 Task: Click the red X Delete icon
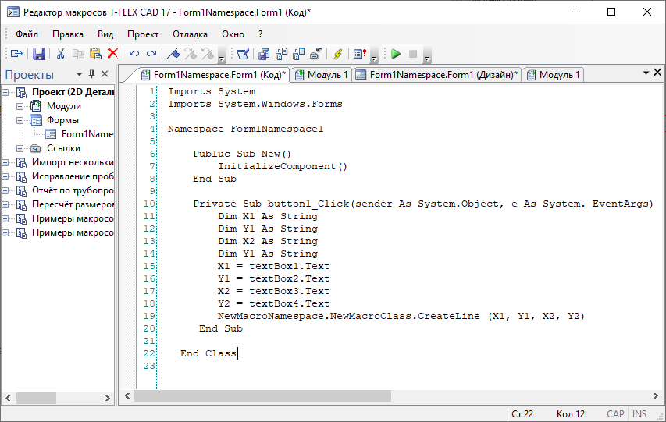click(112, 54)
